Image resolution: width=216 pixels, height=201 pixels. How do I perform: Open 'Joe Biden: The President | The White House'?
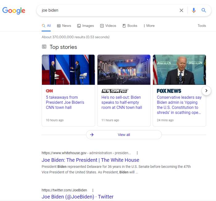coord(90,160)
